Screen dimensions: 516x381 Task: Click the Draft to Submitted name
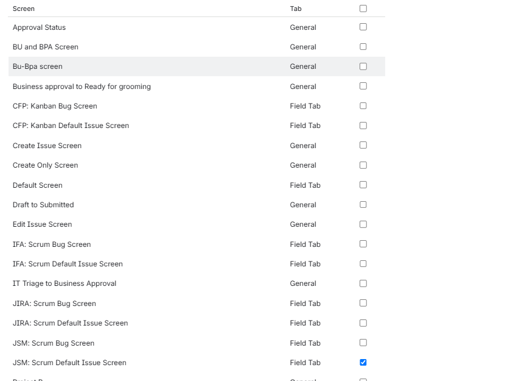(43, 205)
